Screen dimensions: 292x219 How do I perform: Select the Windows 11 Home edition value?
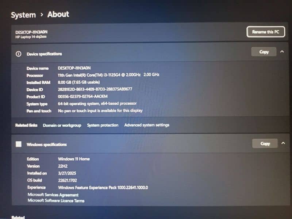(74, 159)
